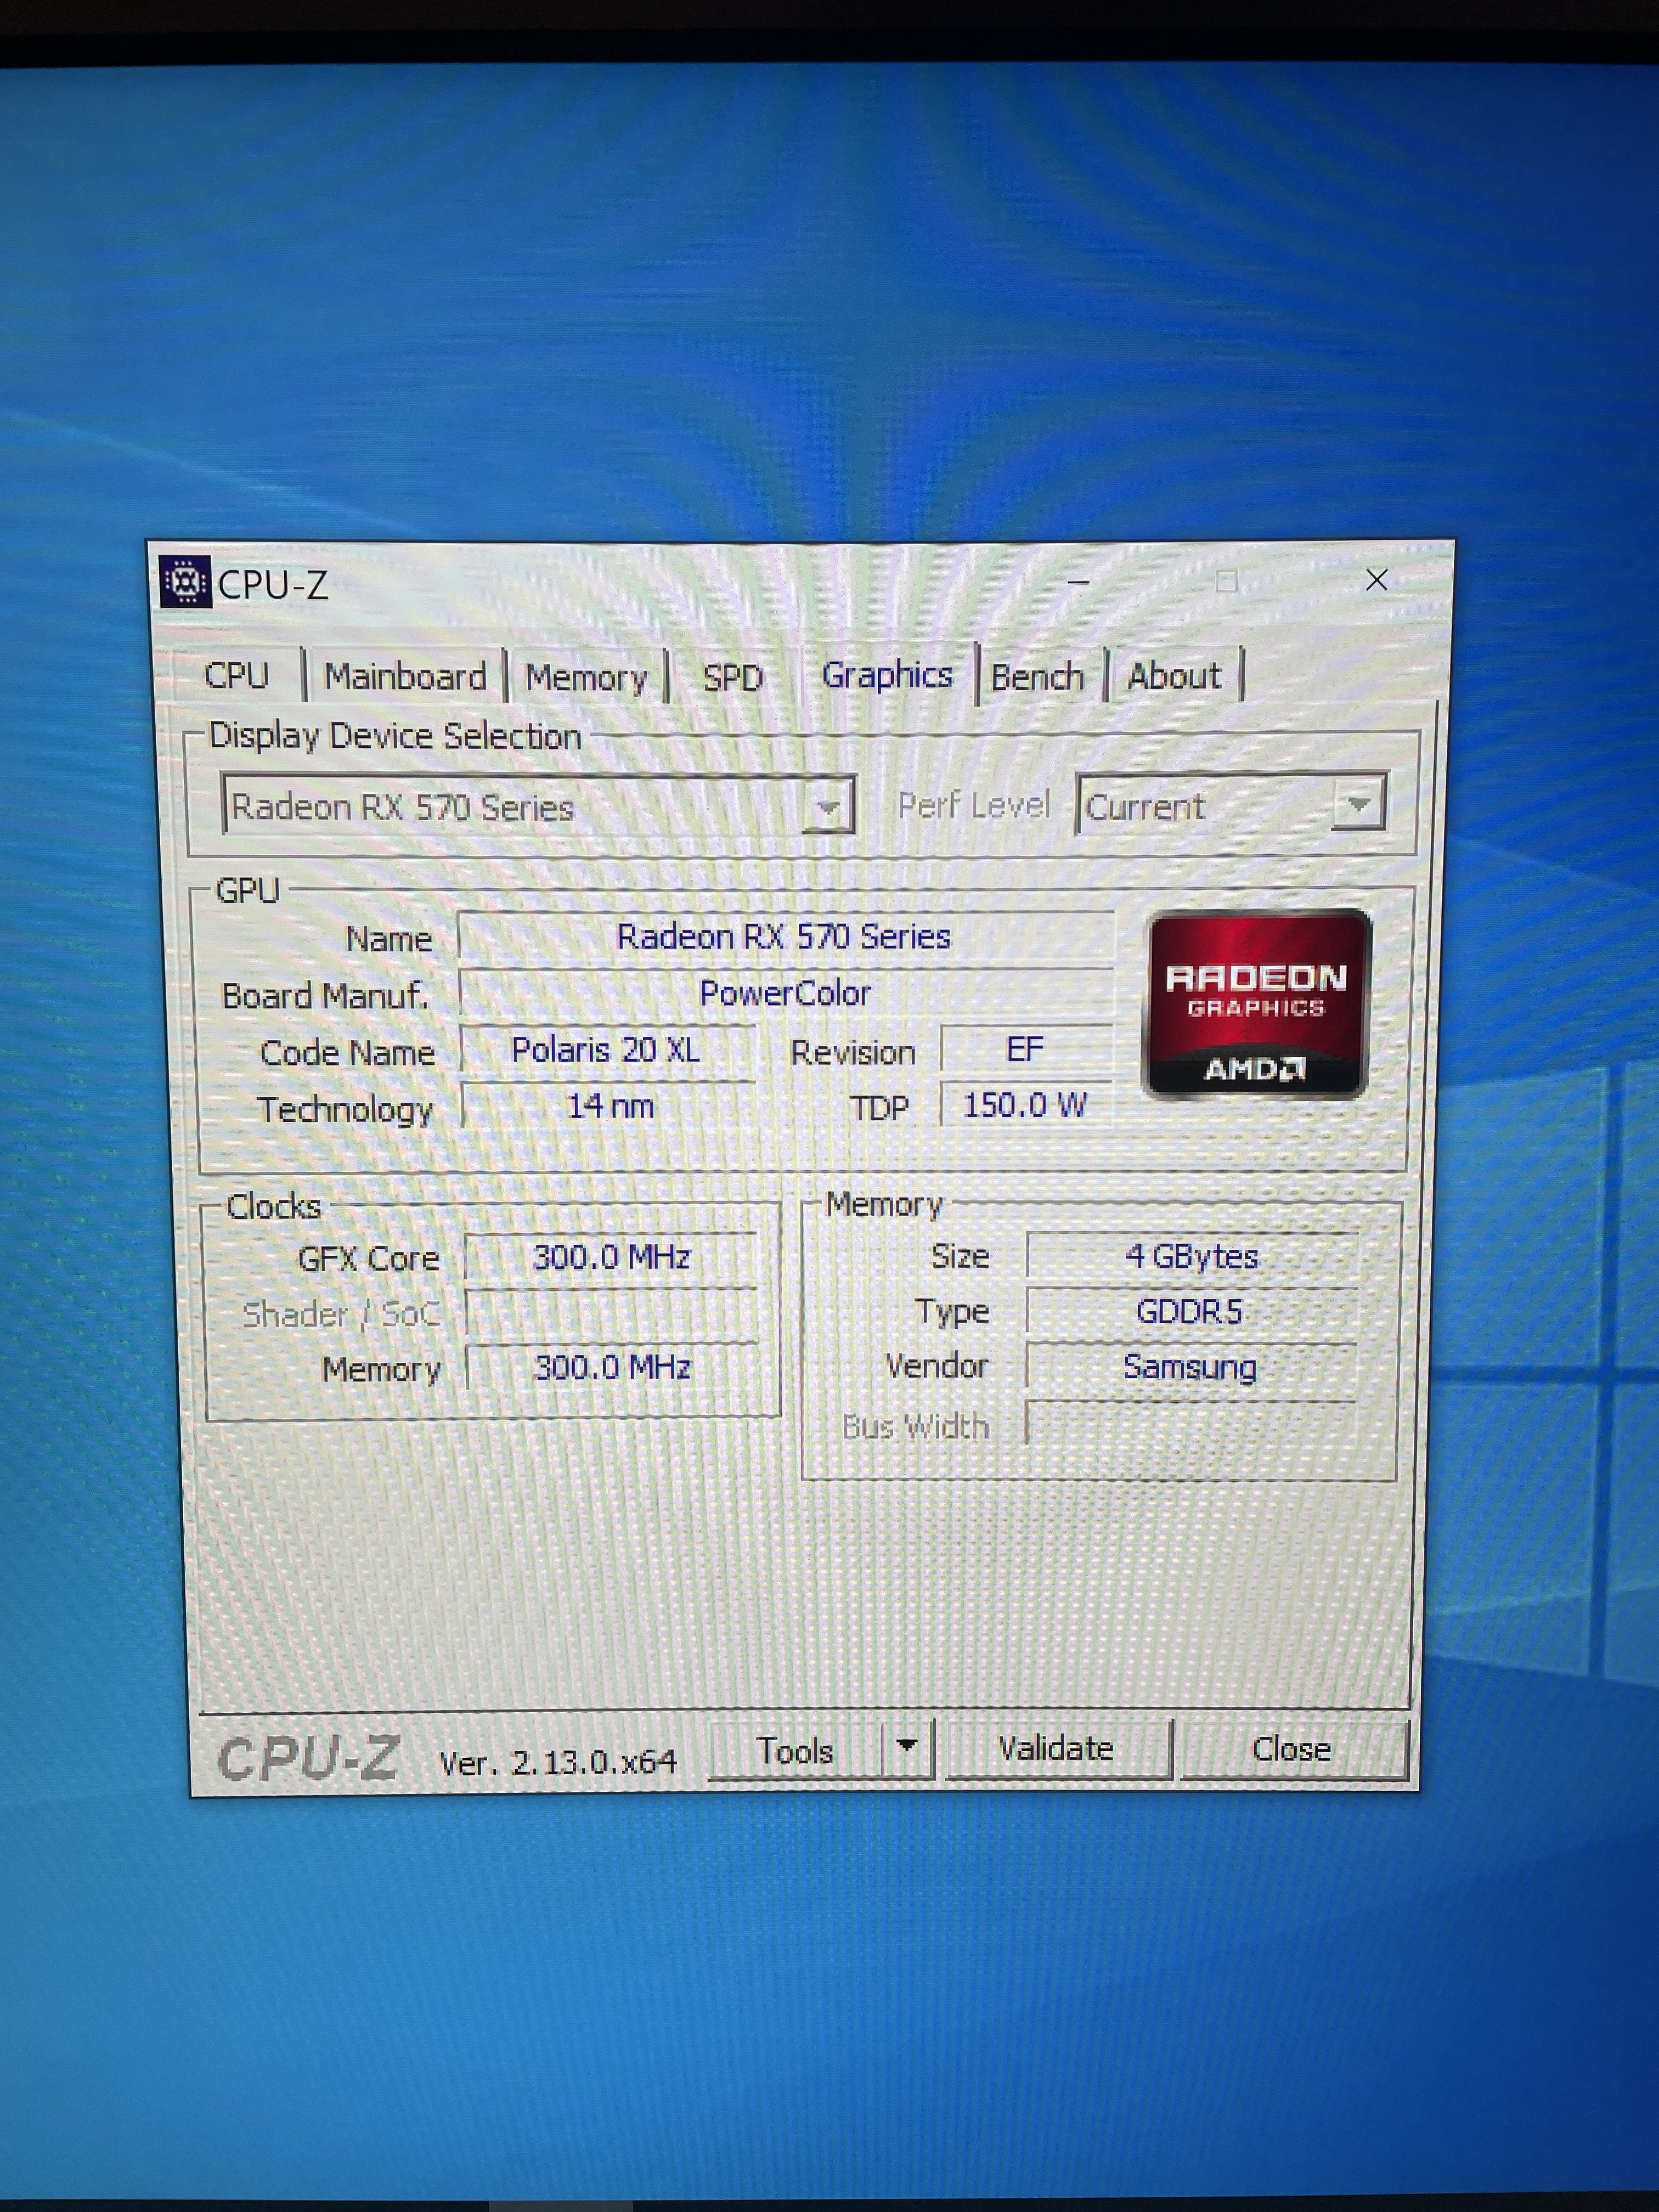Open the Perf Level Current dropdown

point(1358,804)
